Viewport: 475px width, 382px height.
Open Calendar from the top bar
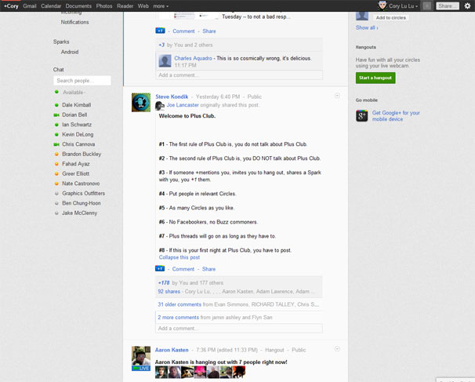51,6
